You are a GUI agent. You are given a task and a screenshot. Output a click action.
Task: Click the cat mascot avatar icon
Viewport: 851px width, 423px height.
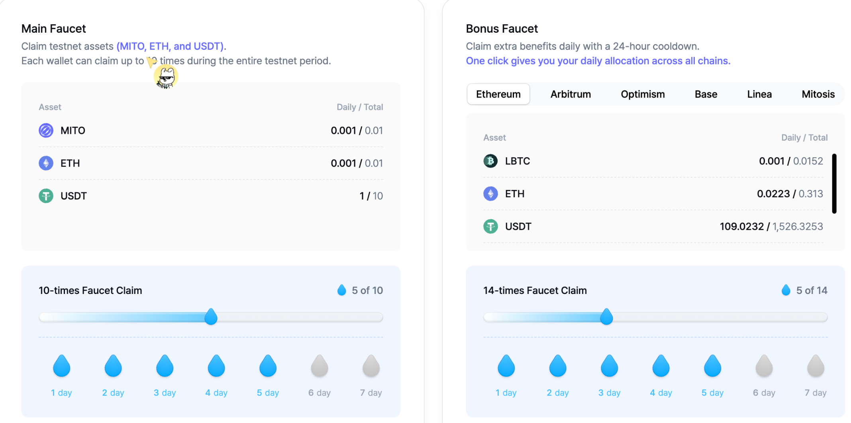(166, 77)
